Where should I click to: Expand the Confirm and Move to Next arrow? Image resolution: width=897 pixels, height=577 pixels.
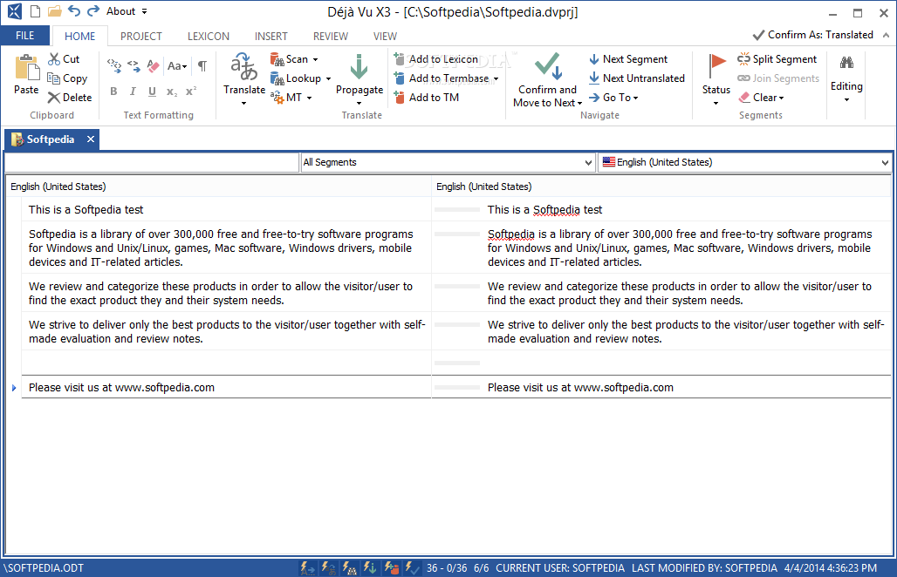tap(579, 104)
